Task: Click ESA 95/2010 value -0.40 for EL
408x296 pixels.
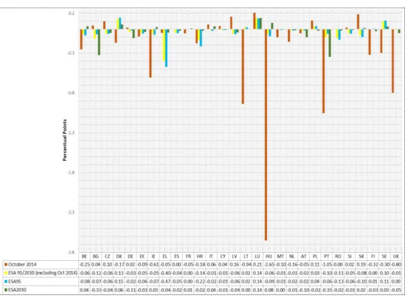Action: coord(165,273)
